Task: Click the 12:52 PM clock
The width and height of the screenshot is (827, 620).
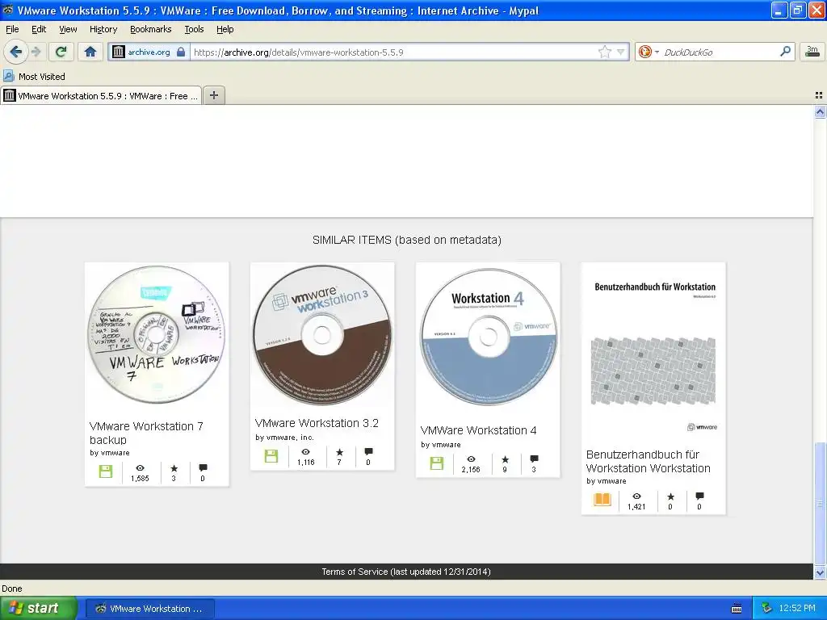Action: point(797,609)
